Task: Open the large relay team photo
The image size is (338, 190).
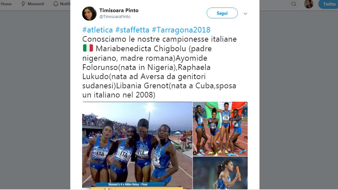Action: click(x=137, y=145)
